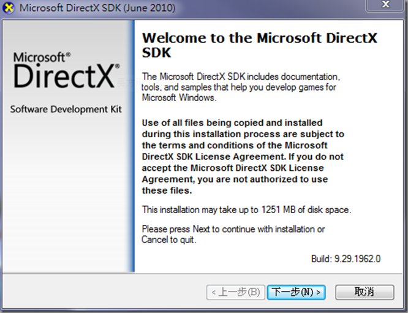Click the Microsoft DirectX logo

(67, 70)
